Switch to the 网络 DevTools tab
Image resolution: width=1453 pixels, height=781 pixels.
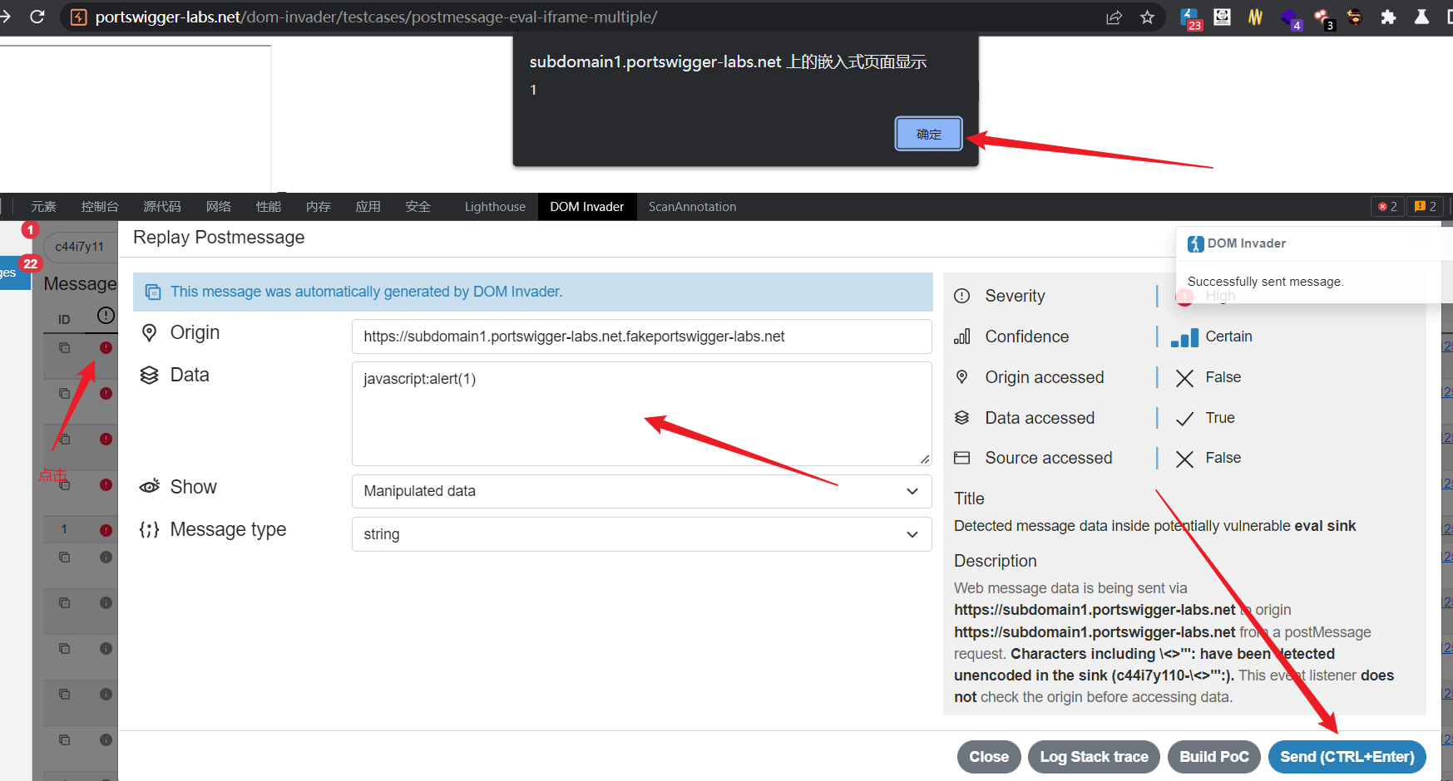click(219, 207)
